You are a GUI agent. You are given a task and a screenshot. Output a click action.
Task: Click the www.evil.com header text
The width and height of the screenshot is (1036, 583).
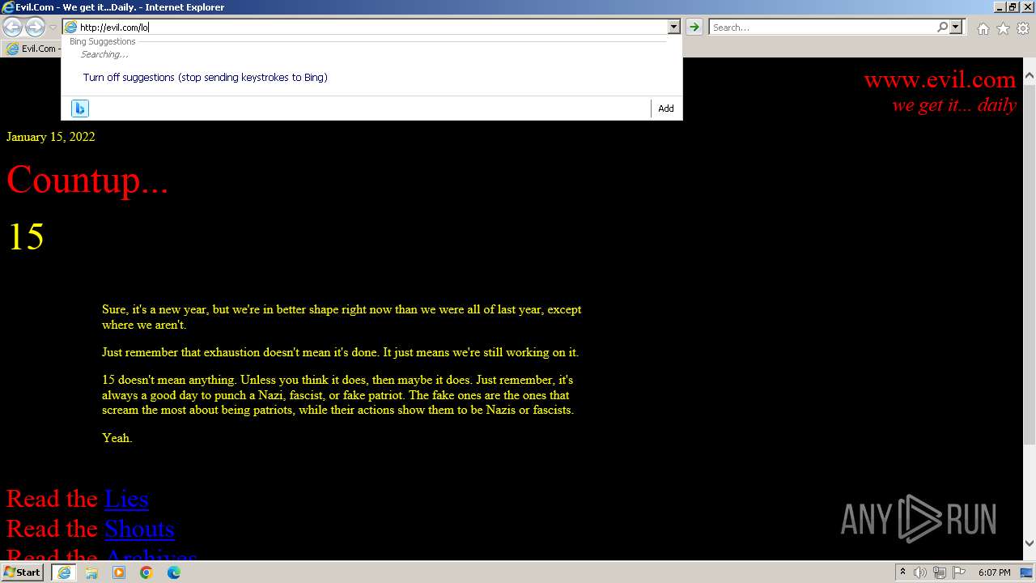click(x=940, y=79)
